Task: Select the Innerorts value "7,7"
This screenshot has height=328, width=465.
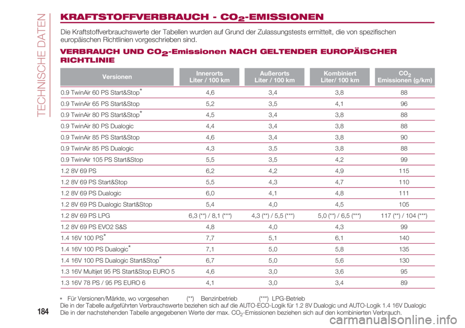Action: coord(210,238)
